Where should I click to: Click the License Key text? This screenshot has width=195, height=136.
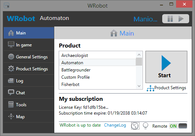click(x=83, y=107)
